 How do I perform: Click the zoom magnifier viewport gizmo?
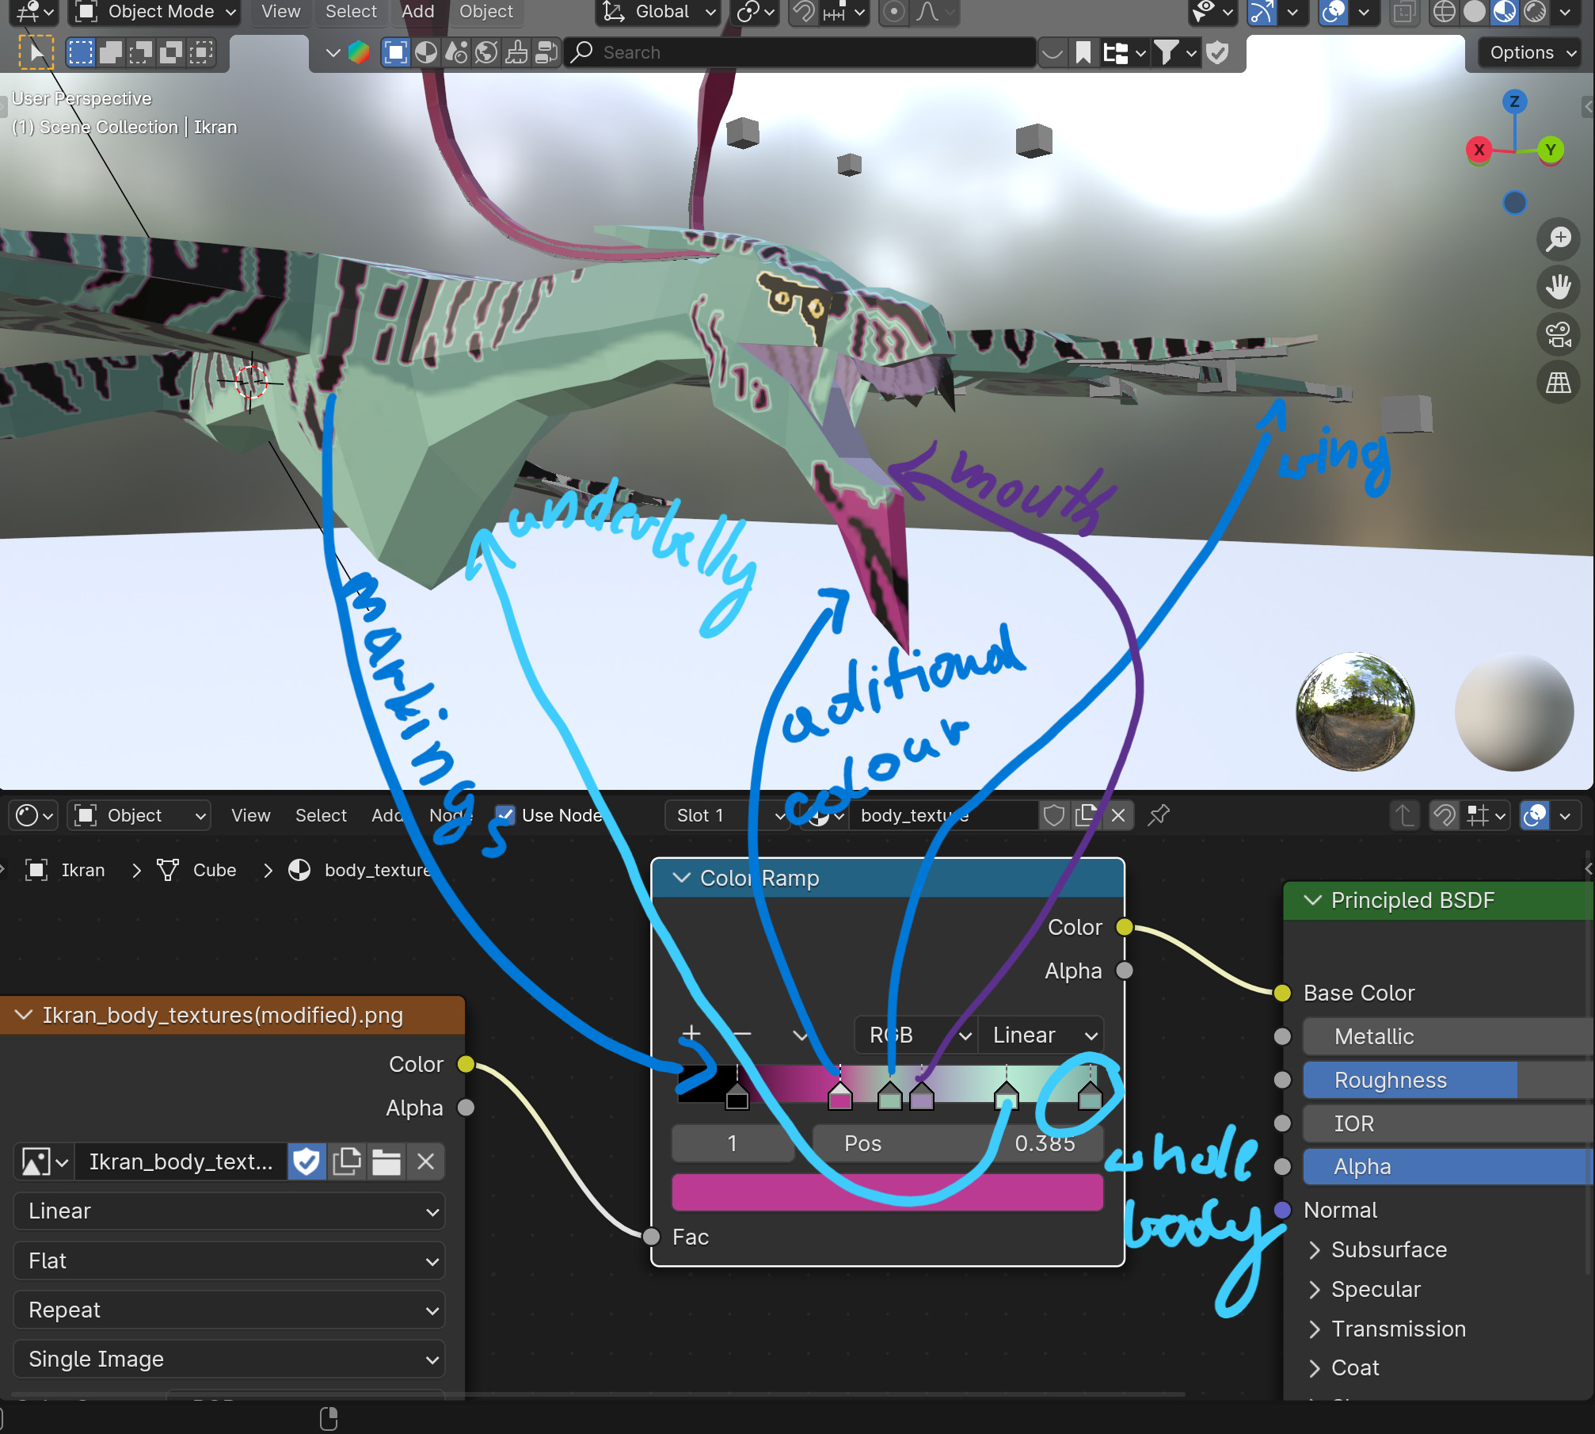(1558, 238)
